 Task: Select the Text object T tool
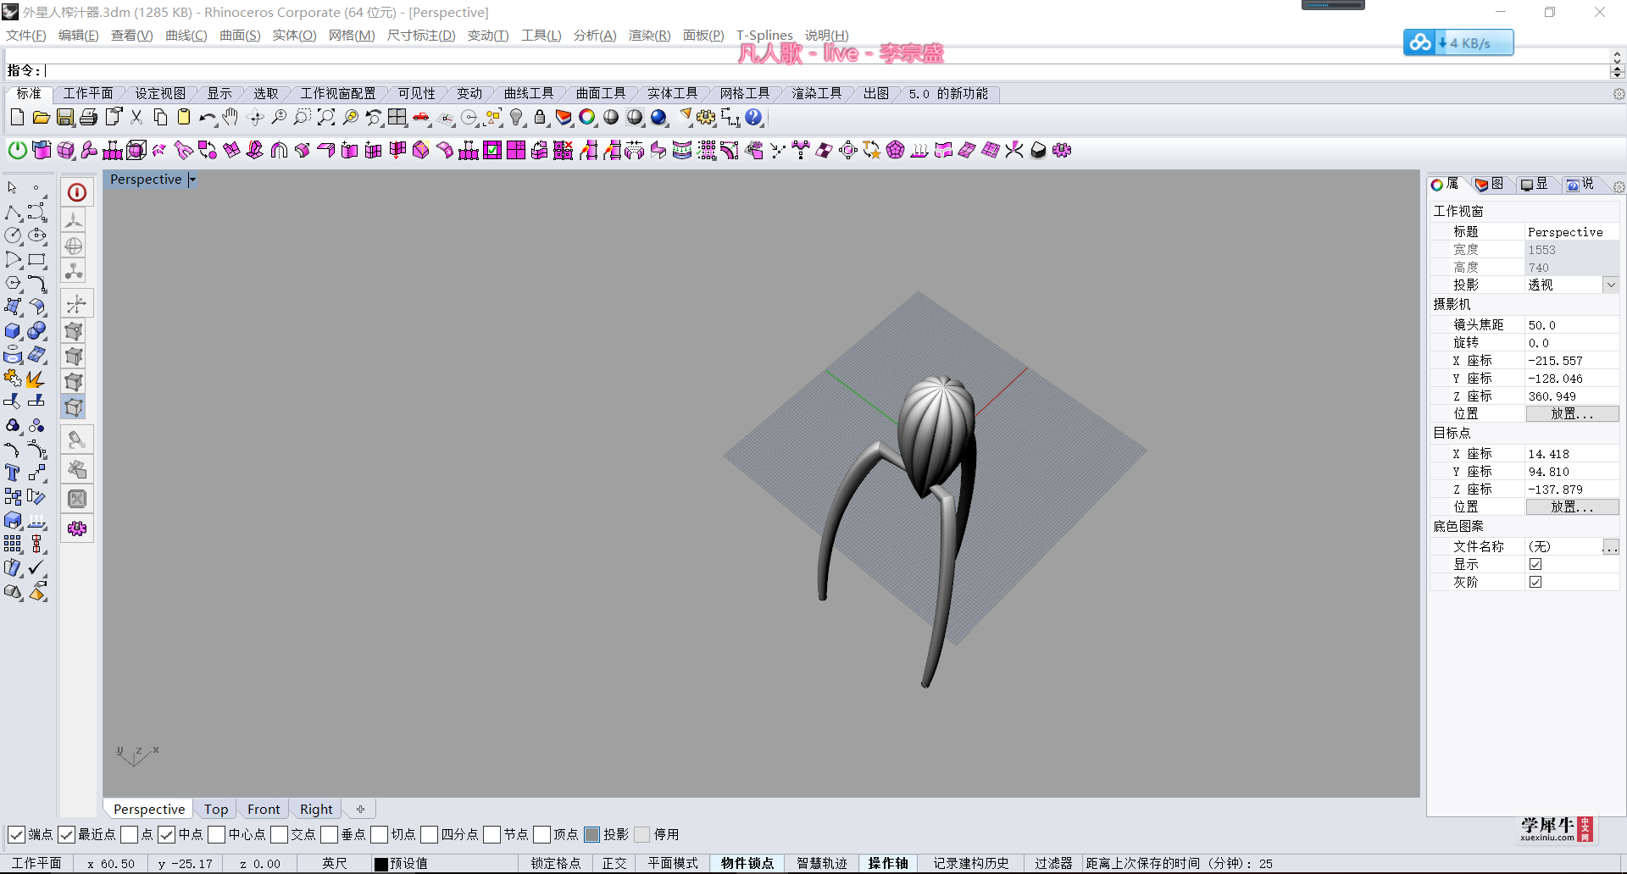(x=13, y=473)
